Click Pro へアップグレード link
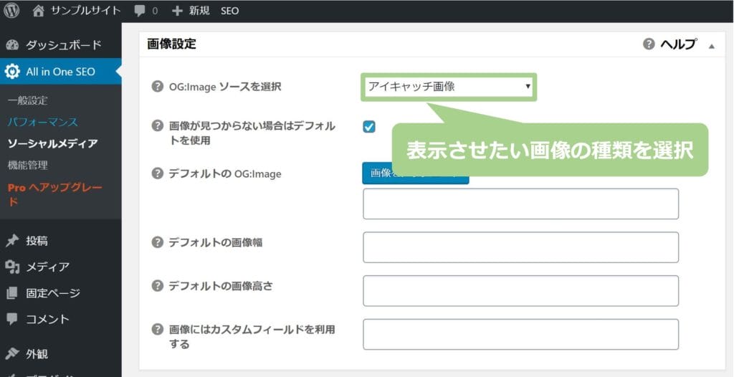This screenshot has width=734, height=377. coord(54,194)
